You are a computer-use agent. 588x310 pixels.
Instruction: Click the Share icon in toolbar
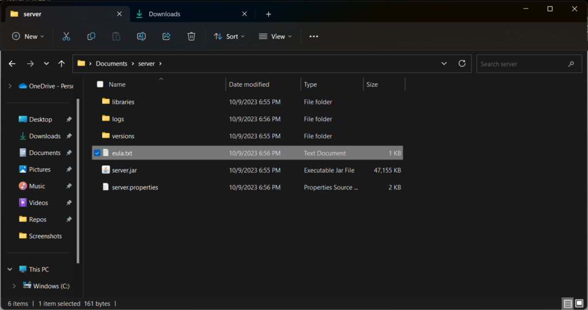(x=166, y=36)
